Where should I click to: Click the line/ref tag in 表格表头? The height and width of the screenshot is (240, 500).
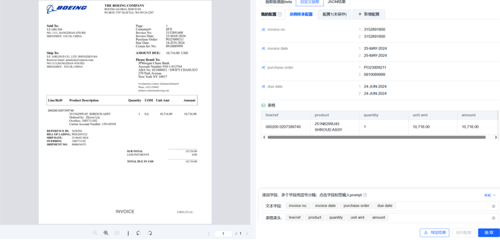point(295,218)
